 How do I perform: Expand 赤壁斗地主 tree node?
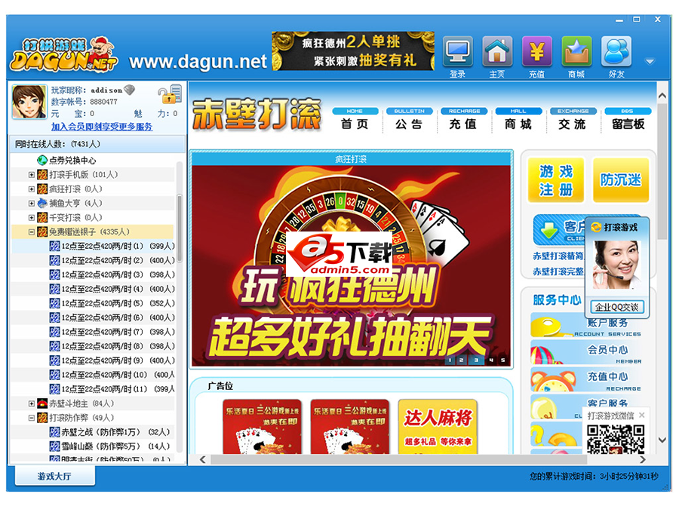pos(31,403)
